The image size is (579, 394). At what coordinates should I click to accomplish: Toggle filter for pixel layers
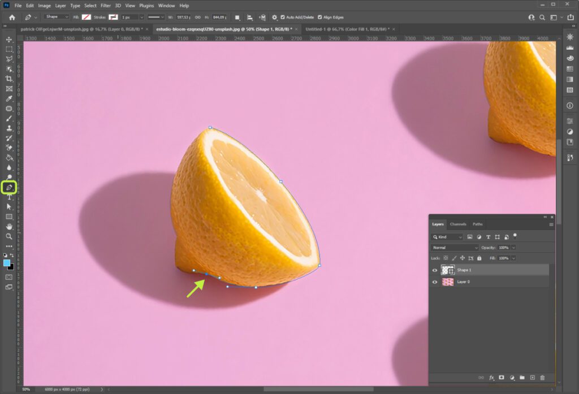[x=470, y=237]
